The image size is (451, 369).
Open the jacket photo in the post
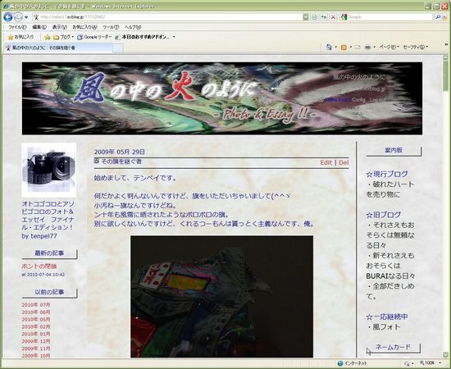point(221,297)
